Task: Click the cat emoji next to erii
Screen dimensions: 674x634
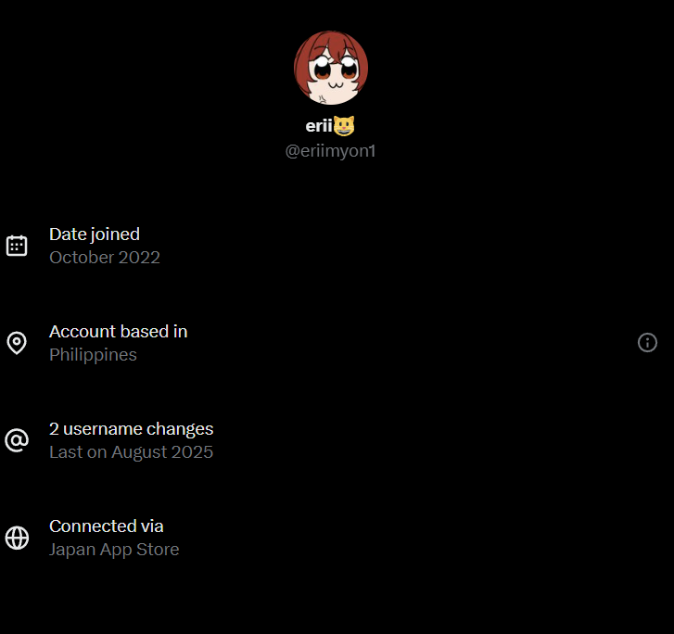Action: (x=344, y=126)
